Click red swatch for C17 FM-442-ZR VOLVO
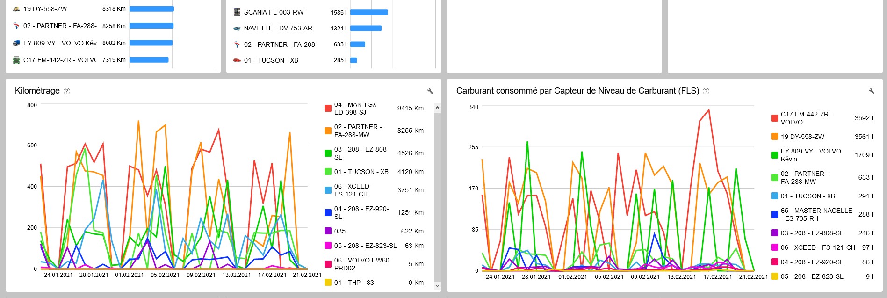This screenshot has height=298, width=887. pyautogui.click(x=774, y=118)
